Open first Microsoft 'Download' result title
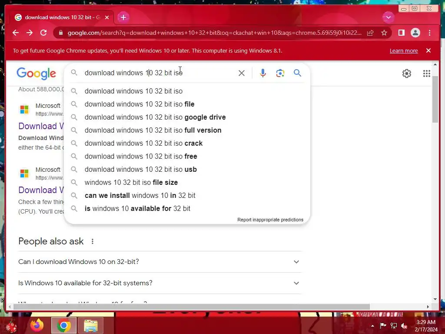This screenshot has height=334, width=445. pyautogui.click(x=41, y=126)
